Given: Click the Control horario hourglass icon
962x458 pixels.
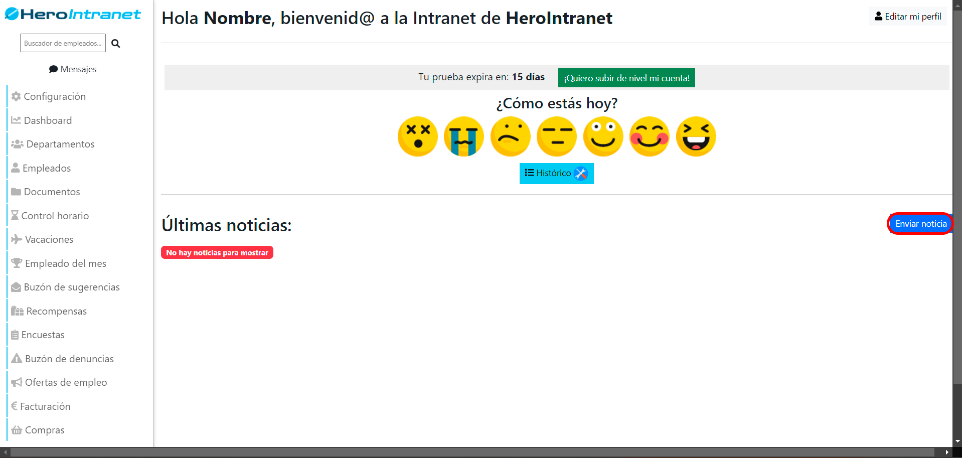Looking at the screenshot, I should pyautogui.click(x=15, y=215).
